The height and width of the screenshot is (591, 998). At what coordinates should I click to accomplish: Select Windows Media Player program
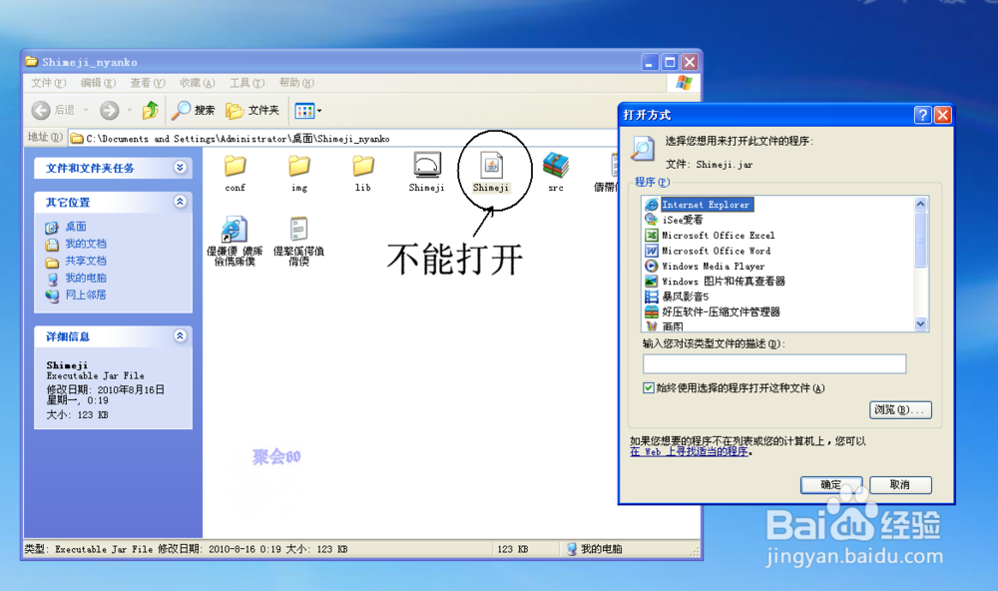click(713, 267)
